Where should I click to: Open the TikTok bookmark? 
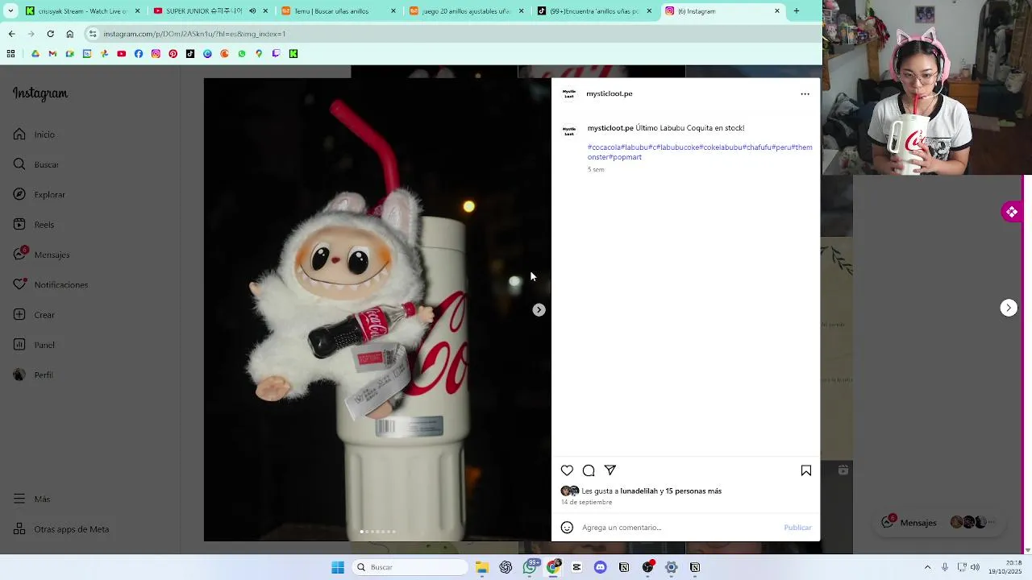click(190, 54)
